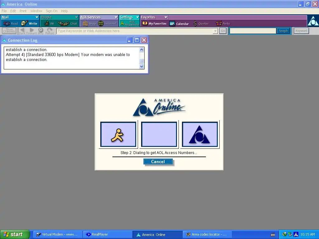Image resolution: width=319 pixels, height=239 pixels.
Task: Expand the Settings dropdown menu
Action: click(x=137, y=17)
